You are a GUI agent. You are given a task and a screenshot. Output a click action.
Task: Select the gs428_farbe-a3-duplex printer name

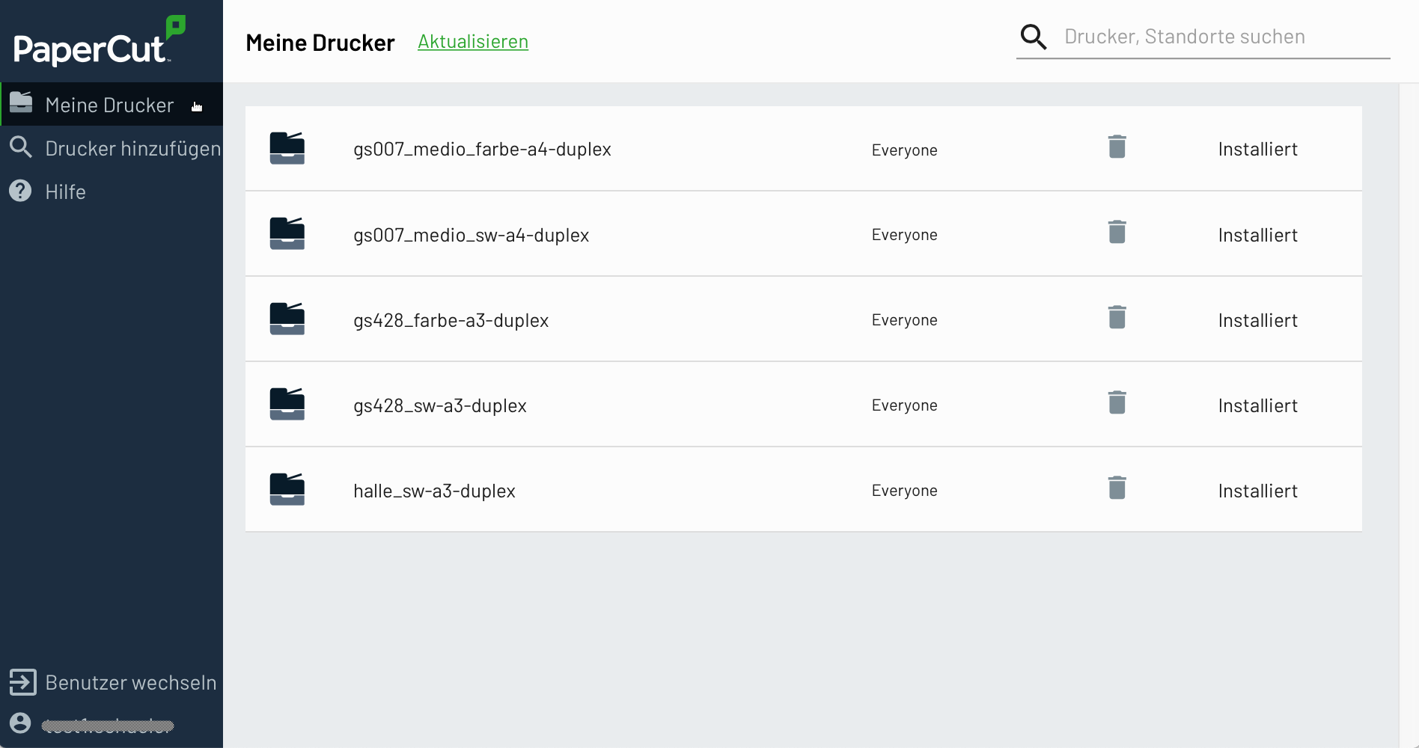pyautogui.click(x=451, y=320)
